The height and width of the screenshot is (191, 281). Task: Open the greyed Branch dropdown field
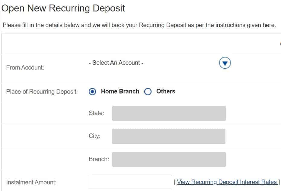point(169,159)
